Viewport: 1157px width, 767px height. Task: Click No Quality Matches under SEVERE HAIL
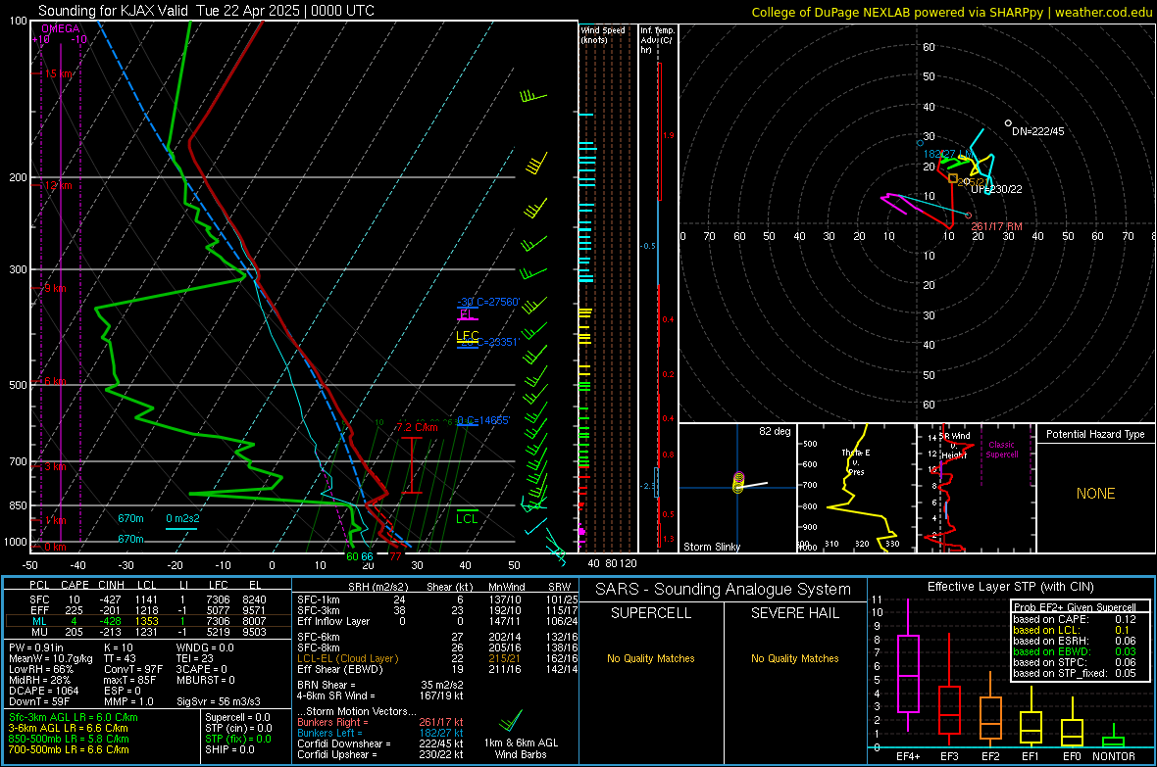click(794, 658)
